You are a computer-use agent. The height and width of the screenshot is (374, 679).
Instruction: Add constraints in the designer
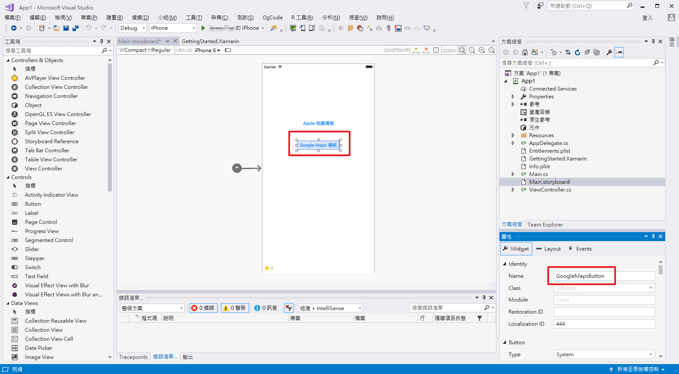416,50
